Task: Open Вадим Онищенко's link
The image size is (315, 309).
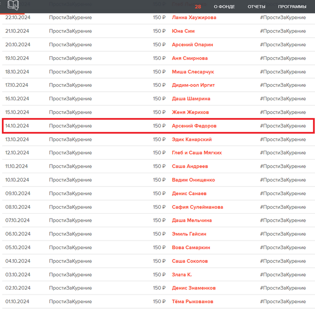Action: (193, 180)
